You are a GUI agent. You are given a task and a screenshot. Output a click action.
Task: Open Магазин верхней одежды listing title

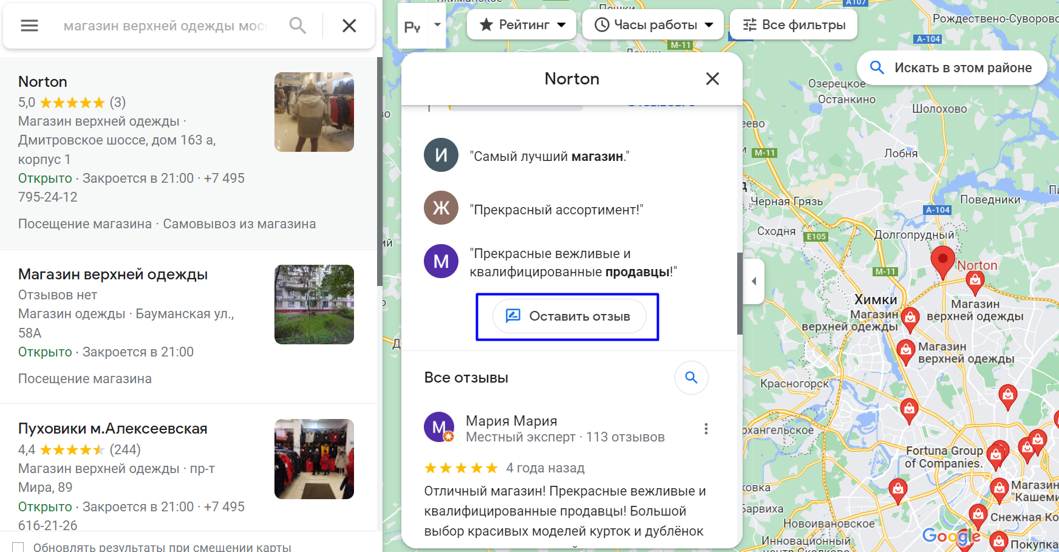[113, 274]
